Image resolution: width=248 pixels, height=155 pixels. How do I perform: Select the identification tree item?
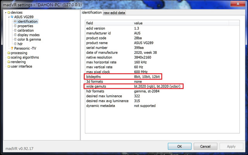coord(28,21)
